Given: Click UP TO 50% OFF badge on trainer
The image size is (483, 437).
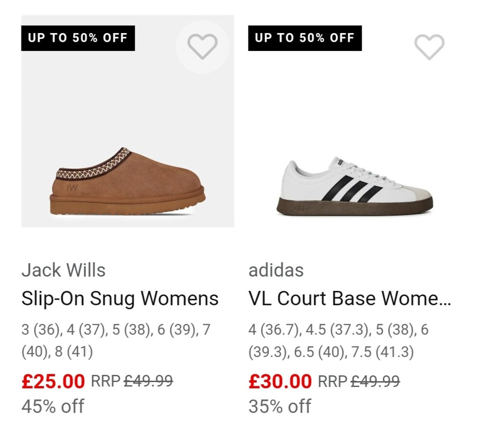Looking at the screenshot, I should coord(304,38).
